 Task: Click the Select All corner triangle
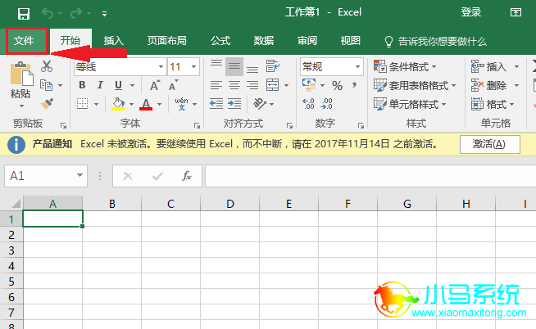pyautogui.click(x=16, y=204)
